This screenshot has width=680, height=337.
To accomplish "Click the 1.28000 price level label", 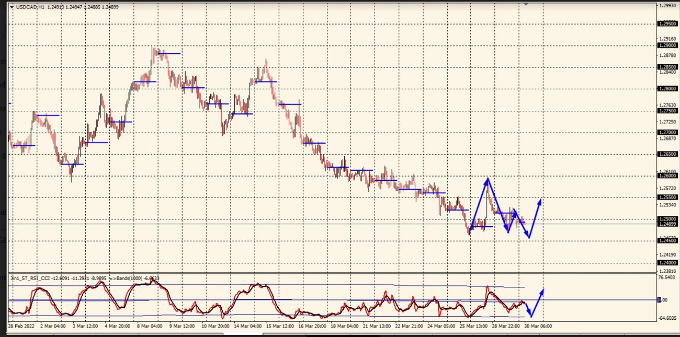I will (667, 89).
